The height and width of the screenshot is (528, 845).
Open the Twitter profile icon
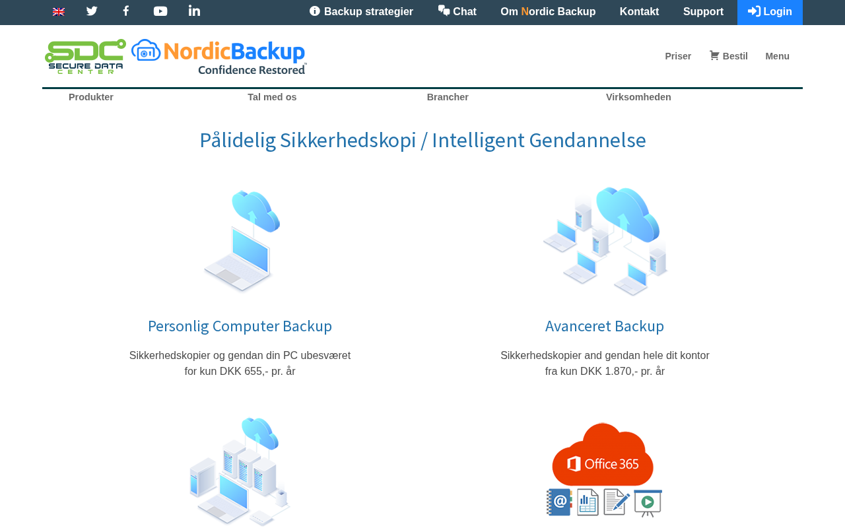click(x=92, y=11)
